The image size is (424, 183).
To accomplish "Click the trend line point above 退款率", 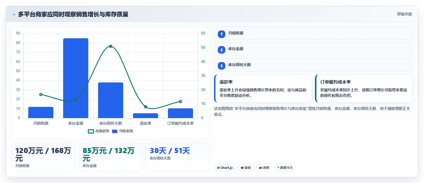I will pos(146,107).
